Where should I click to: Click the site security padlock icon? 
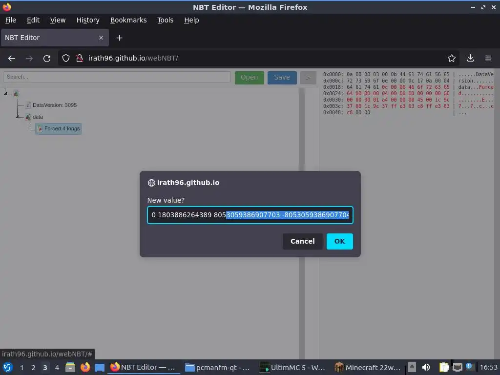click(80, 59)
